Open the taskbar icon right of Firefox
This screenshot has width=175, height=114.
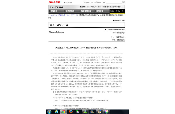pos(78,112)
